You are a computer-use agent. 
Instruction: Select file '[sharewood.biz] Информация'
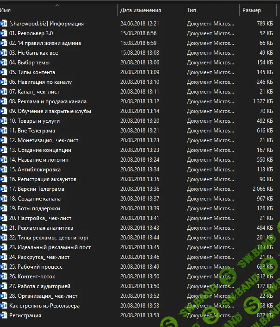pos(46,24)
